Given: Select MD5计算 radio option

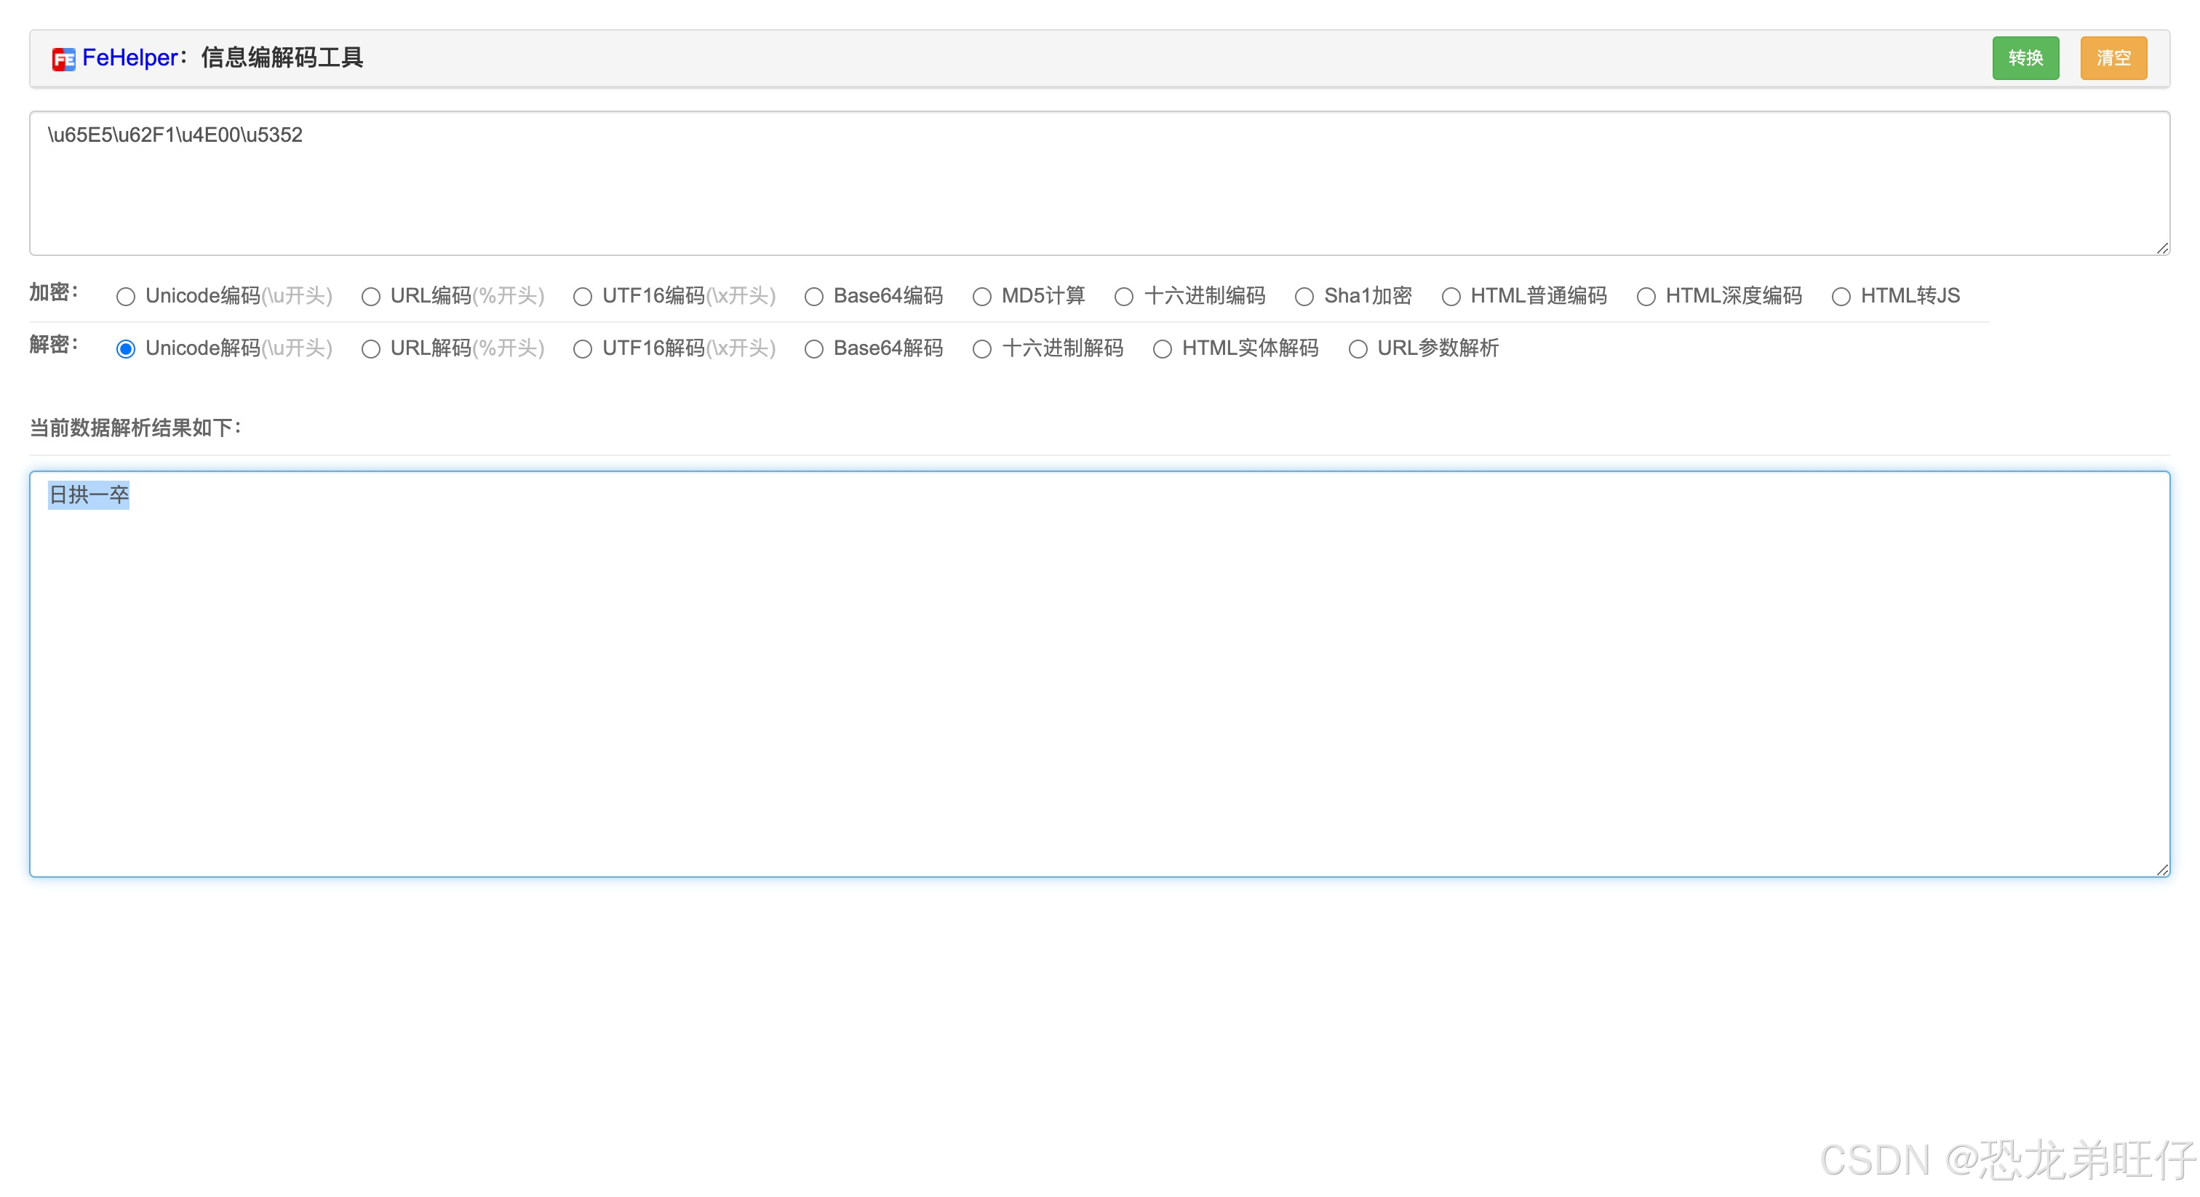Looking at the screenshot, I should click(982, 296).
